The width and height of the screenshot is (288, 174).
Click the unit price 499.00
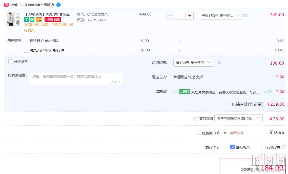coord(146,14)
